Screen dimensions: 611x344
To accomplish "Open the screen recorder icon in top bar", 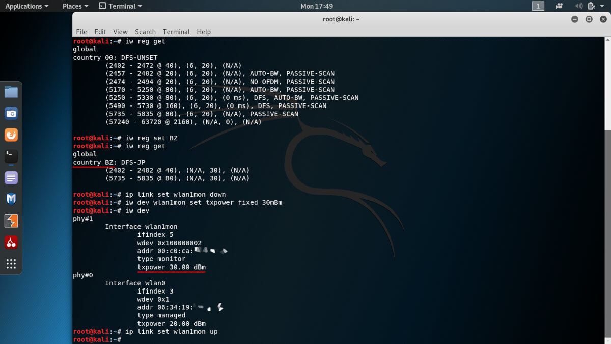I will pyautogui.click(x=560, y=6).
